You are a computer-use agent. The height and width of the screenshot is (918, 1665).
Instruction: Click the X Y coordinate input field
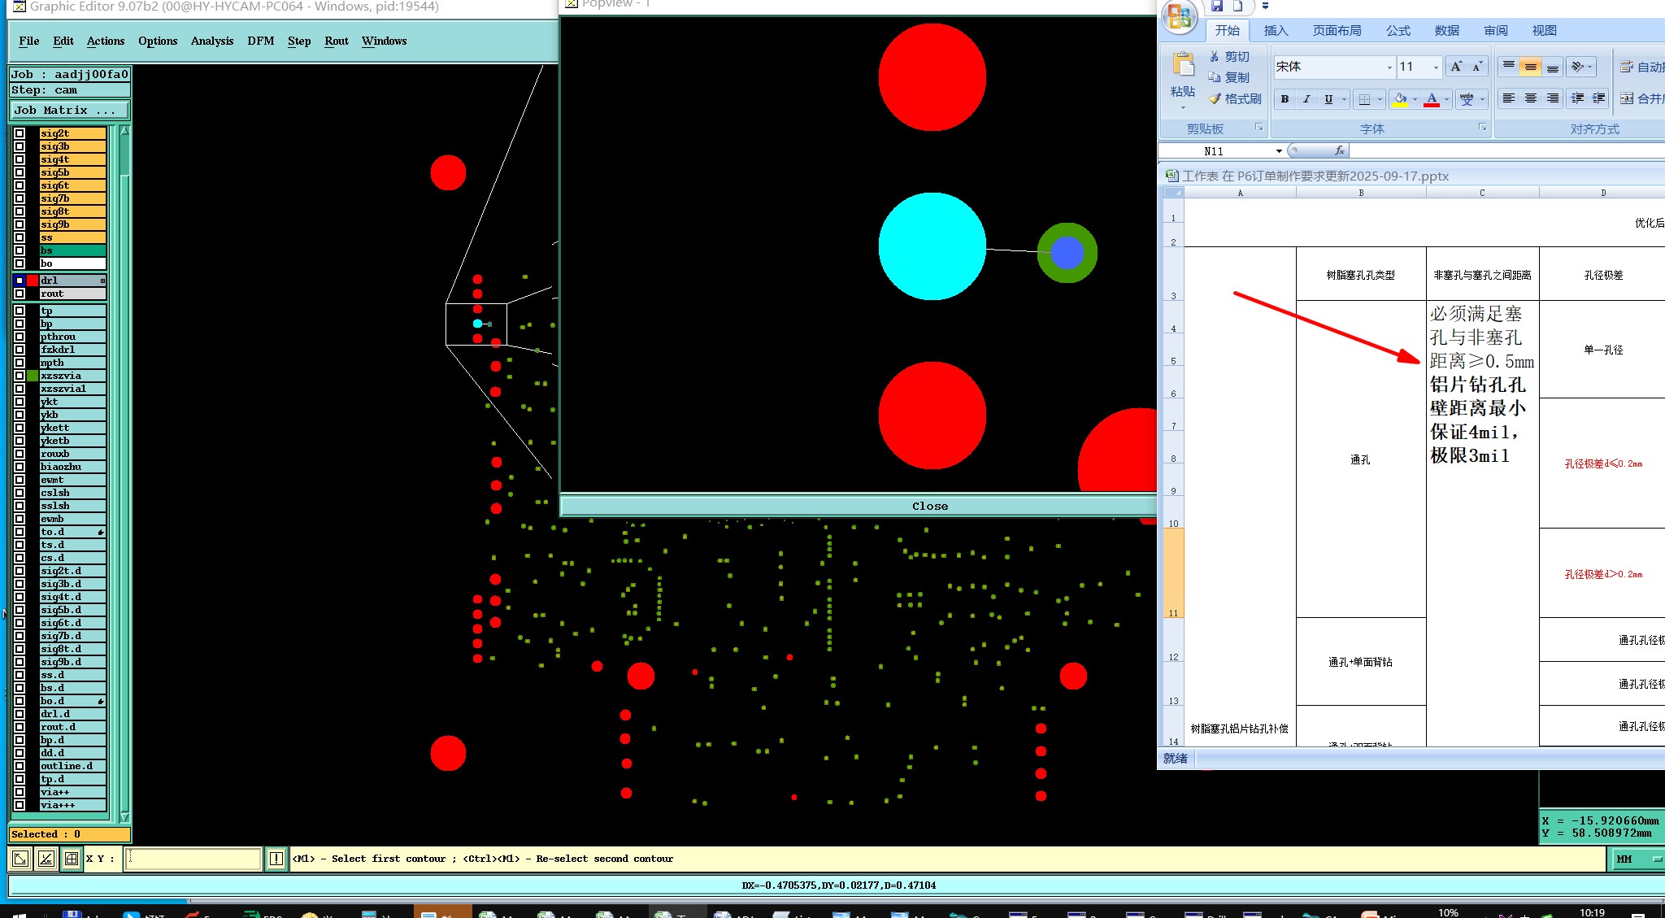click(x=193, y=859)
